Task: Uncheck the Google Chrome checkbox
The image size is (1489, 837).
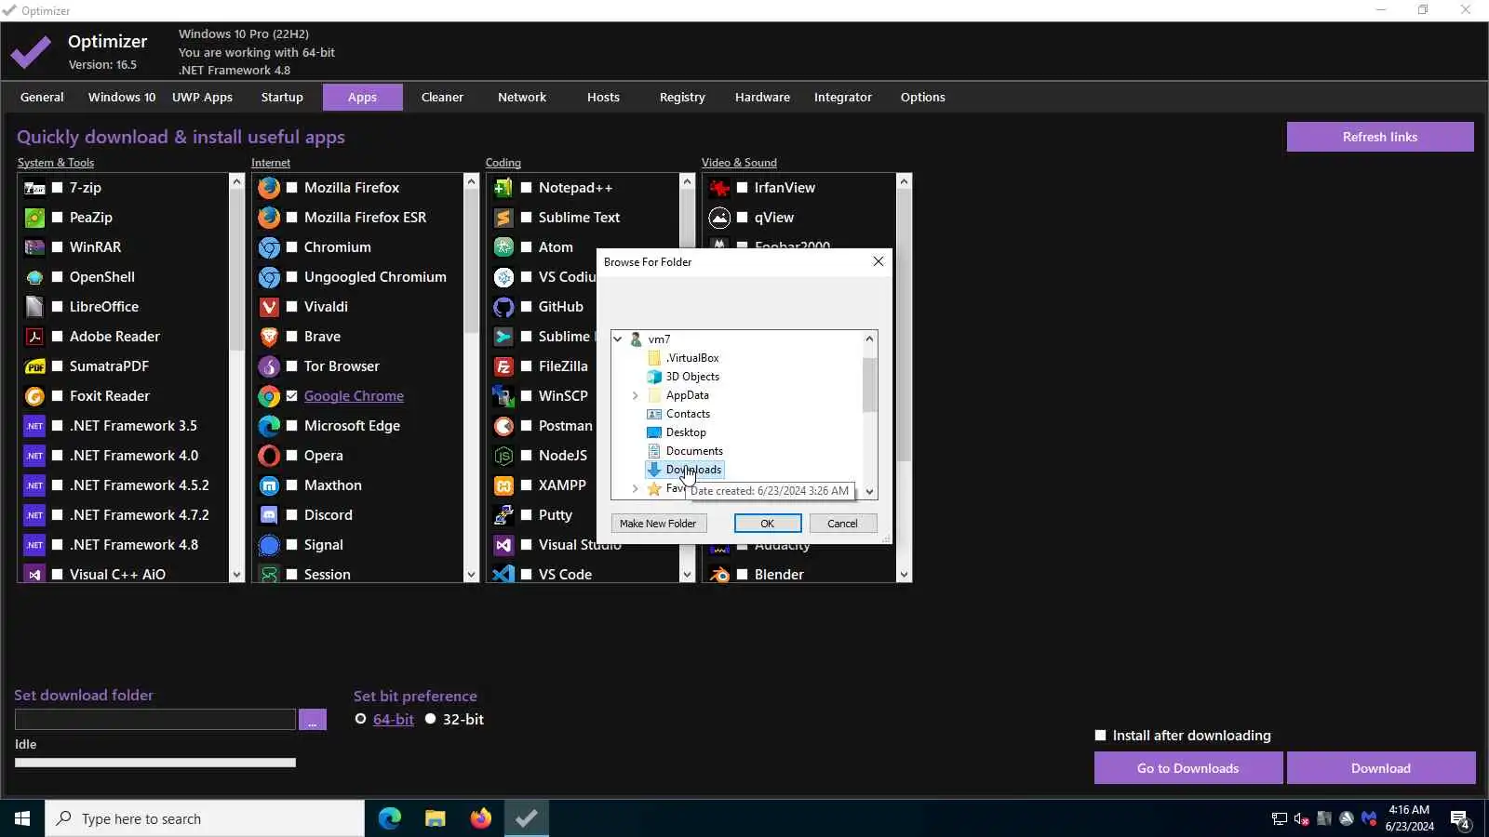Action: pyautogui.click(x=292, y=396)
